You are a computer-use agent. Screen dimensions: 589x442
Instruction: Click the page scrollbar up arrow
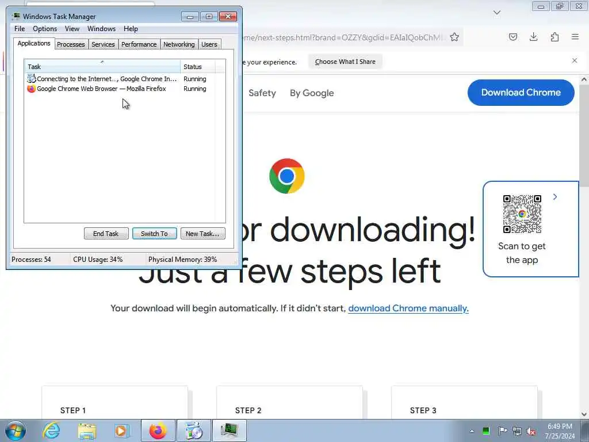(584, 79)
